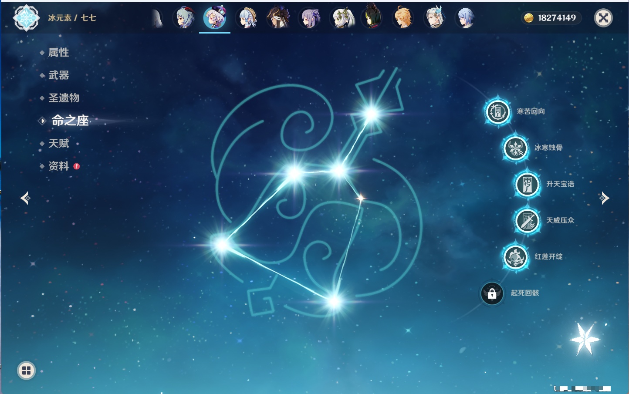The width and height of the screenshot is (629, 394).
Task: Go to the next character with the right arrow
Action: tap(604, 198)
